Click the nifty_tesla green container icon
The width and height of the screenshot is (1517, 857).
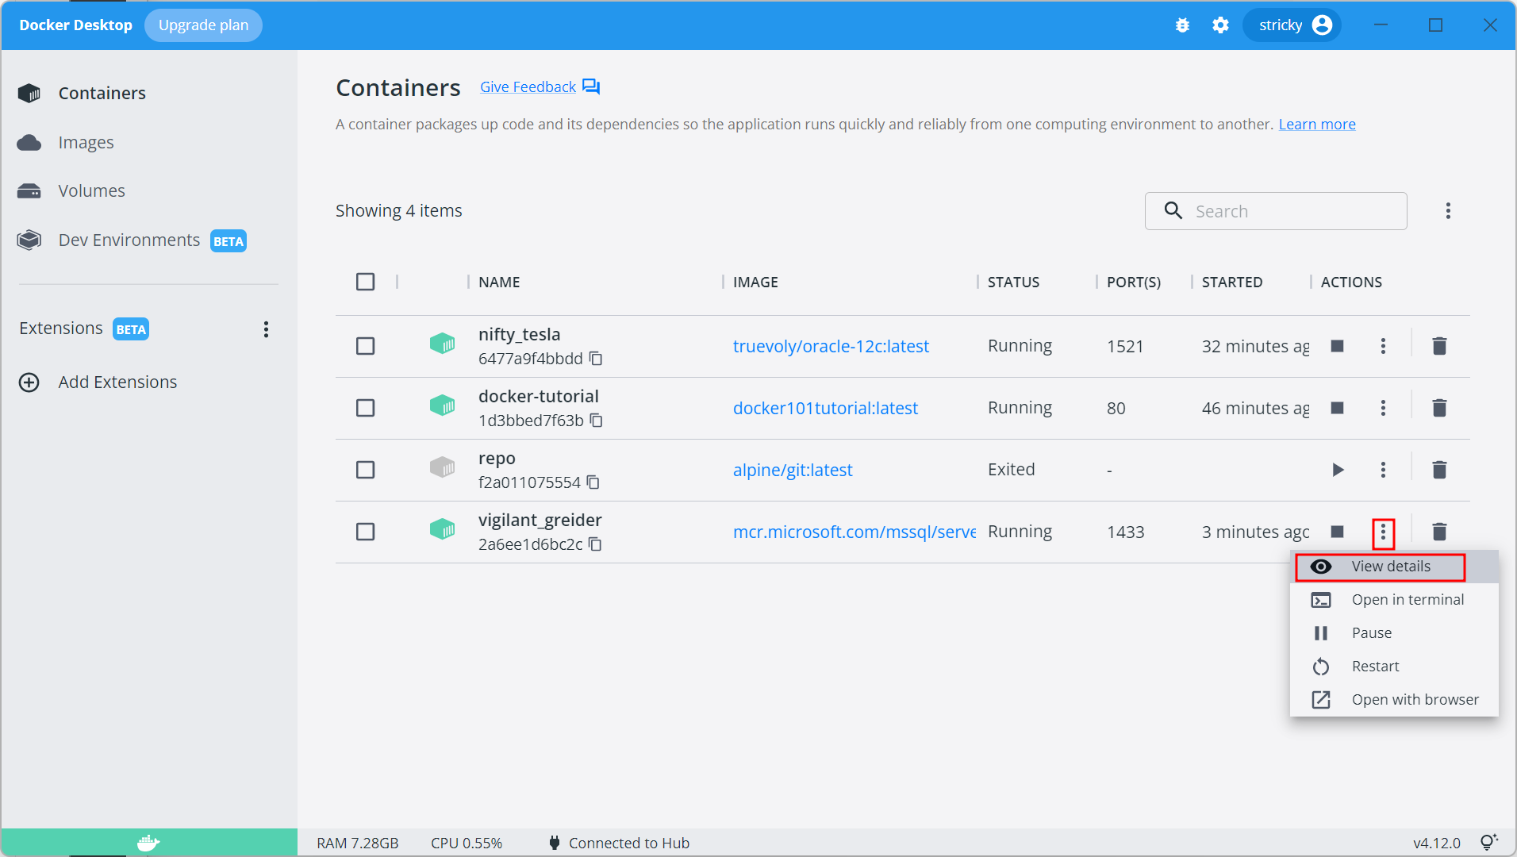(442, 344)
